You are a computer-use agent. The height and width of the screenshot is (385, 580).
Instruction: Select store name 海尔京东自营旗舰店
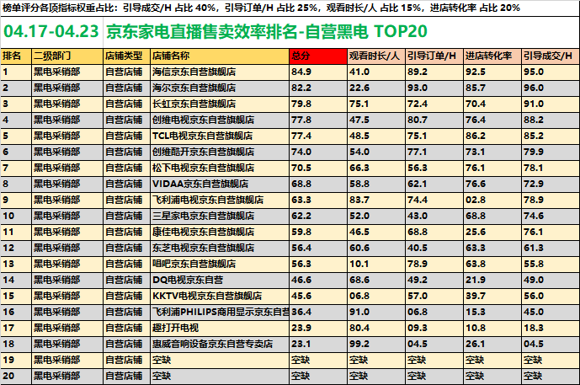[194, 88]
